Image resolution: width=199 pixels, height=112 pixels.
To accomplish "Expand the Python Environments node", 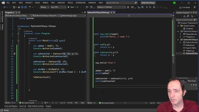I will coord(180,42).
